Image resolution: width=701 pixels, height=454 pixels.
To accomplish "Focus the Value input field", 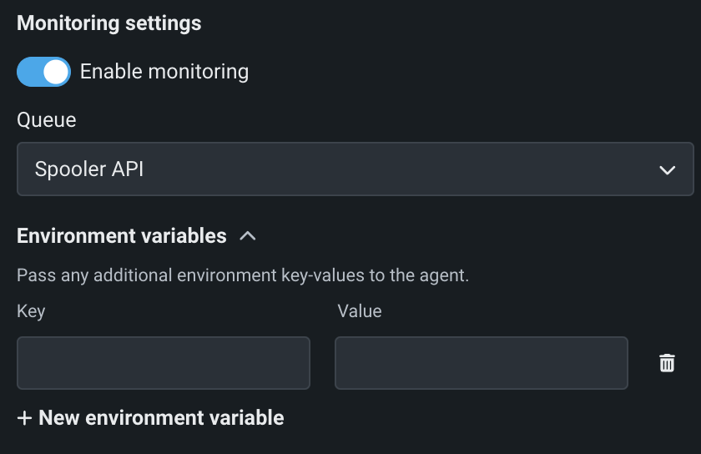I will [481, 363].
